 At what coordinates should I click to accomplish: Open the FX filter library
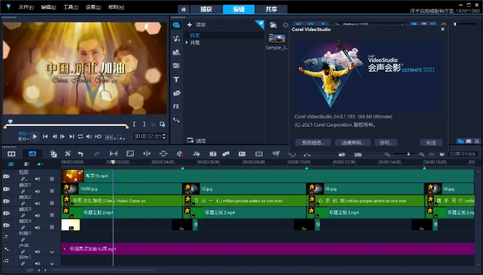(x=176, y=106)
